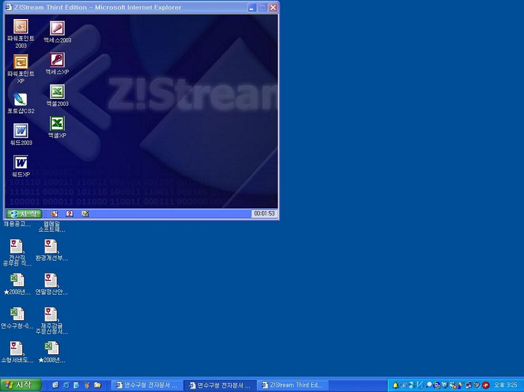Image resolution: width=524 pixels, height=392 pixels.
Task: Click the 00:01:53 timer in Z!Stream
Action: (x=264, y=214)
